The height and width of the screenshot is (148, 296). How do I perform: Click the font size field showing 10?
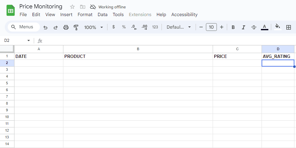tap(211, 27)
